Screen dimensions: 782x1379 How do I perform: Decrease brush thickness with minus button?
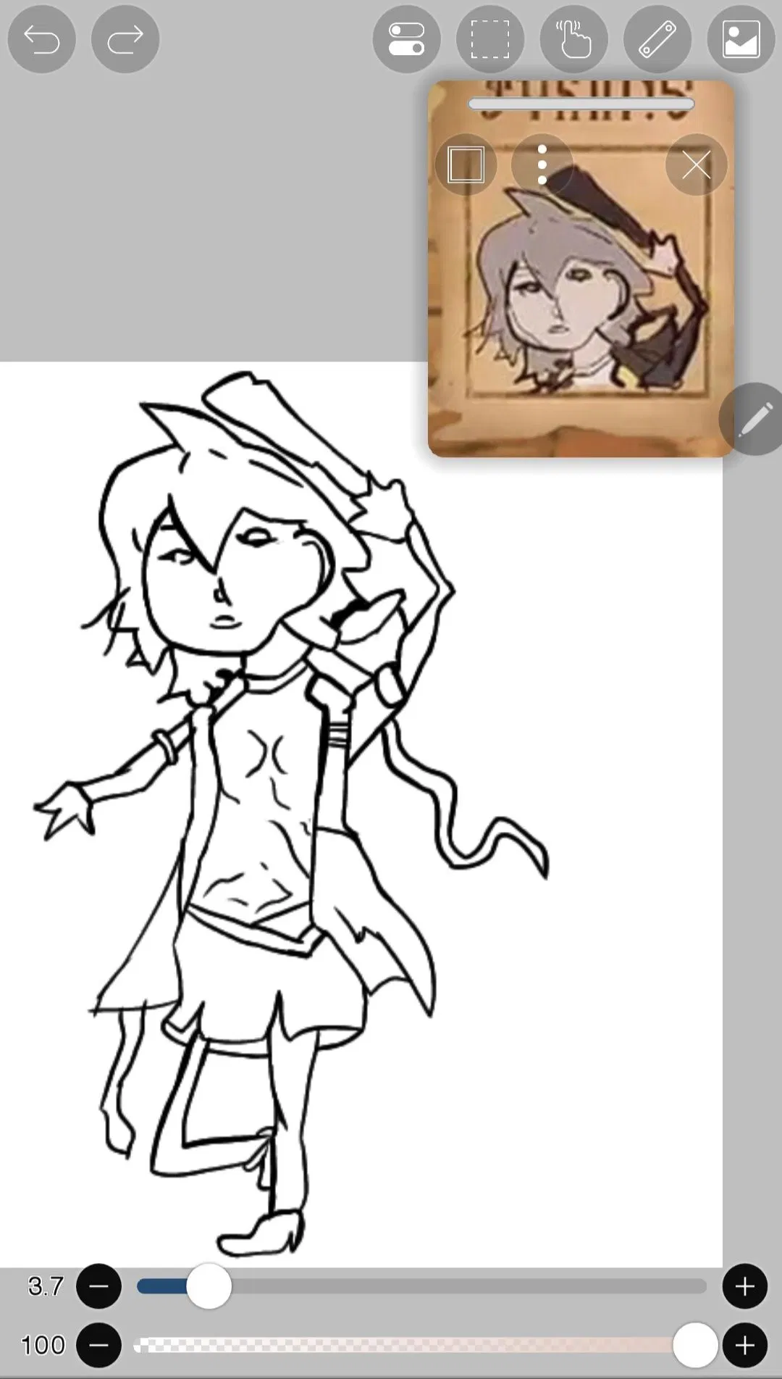[x=99, y=1286]
